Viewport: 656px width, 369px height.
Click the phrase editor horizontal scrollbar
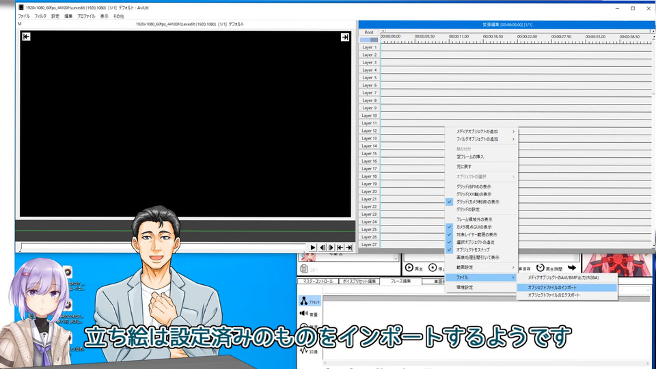click(x=487, y=363)
